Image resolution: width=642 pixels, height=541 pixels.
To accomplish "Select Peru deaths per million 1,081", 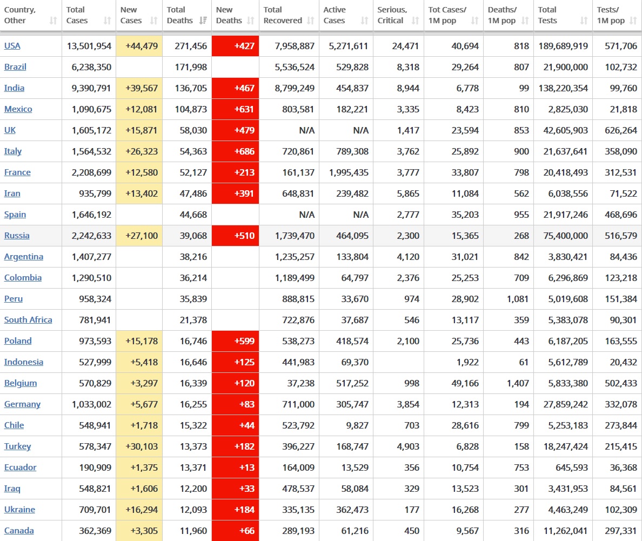I will coord(518,299).
